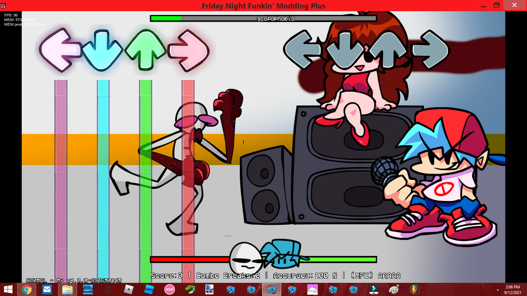The width and height of the screenshot is (527, 296).
Task: Click the glowing purple left arrow receptor
Action: click(60, 50)
